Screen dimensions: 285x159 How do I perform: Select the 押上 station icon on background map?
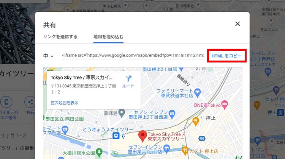280,113
